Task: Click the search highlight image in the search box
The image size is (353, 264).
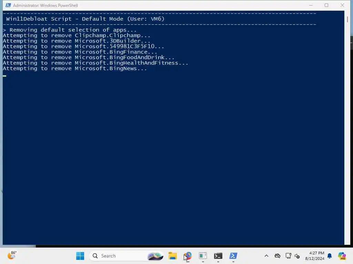Action: 155,256
